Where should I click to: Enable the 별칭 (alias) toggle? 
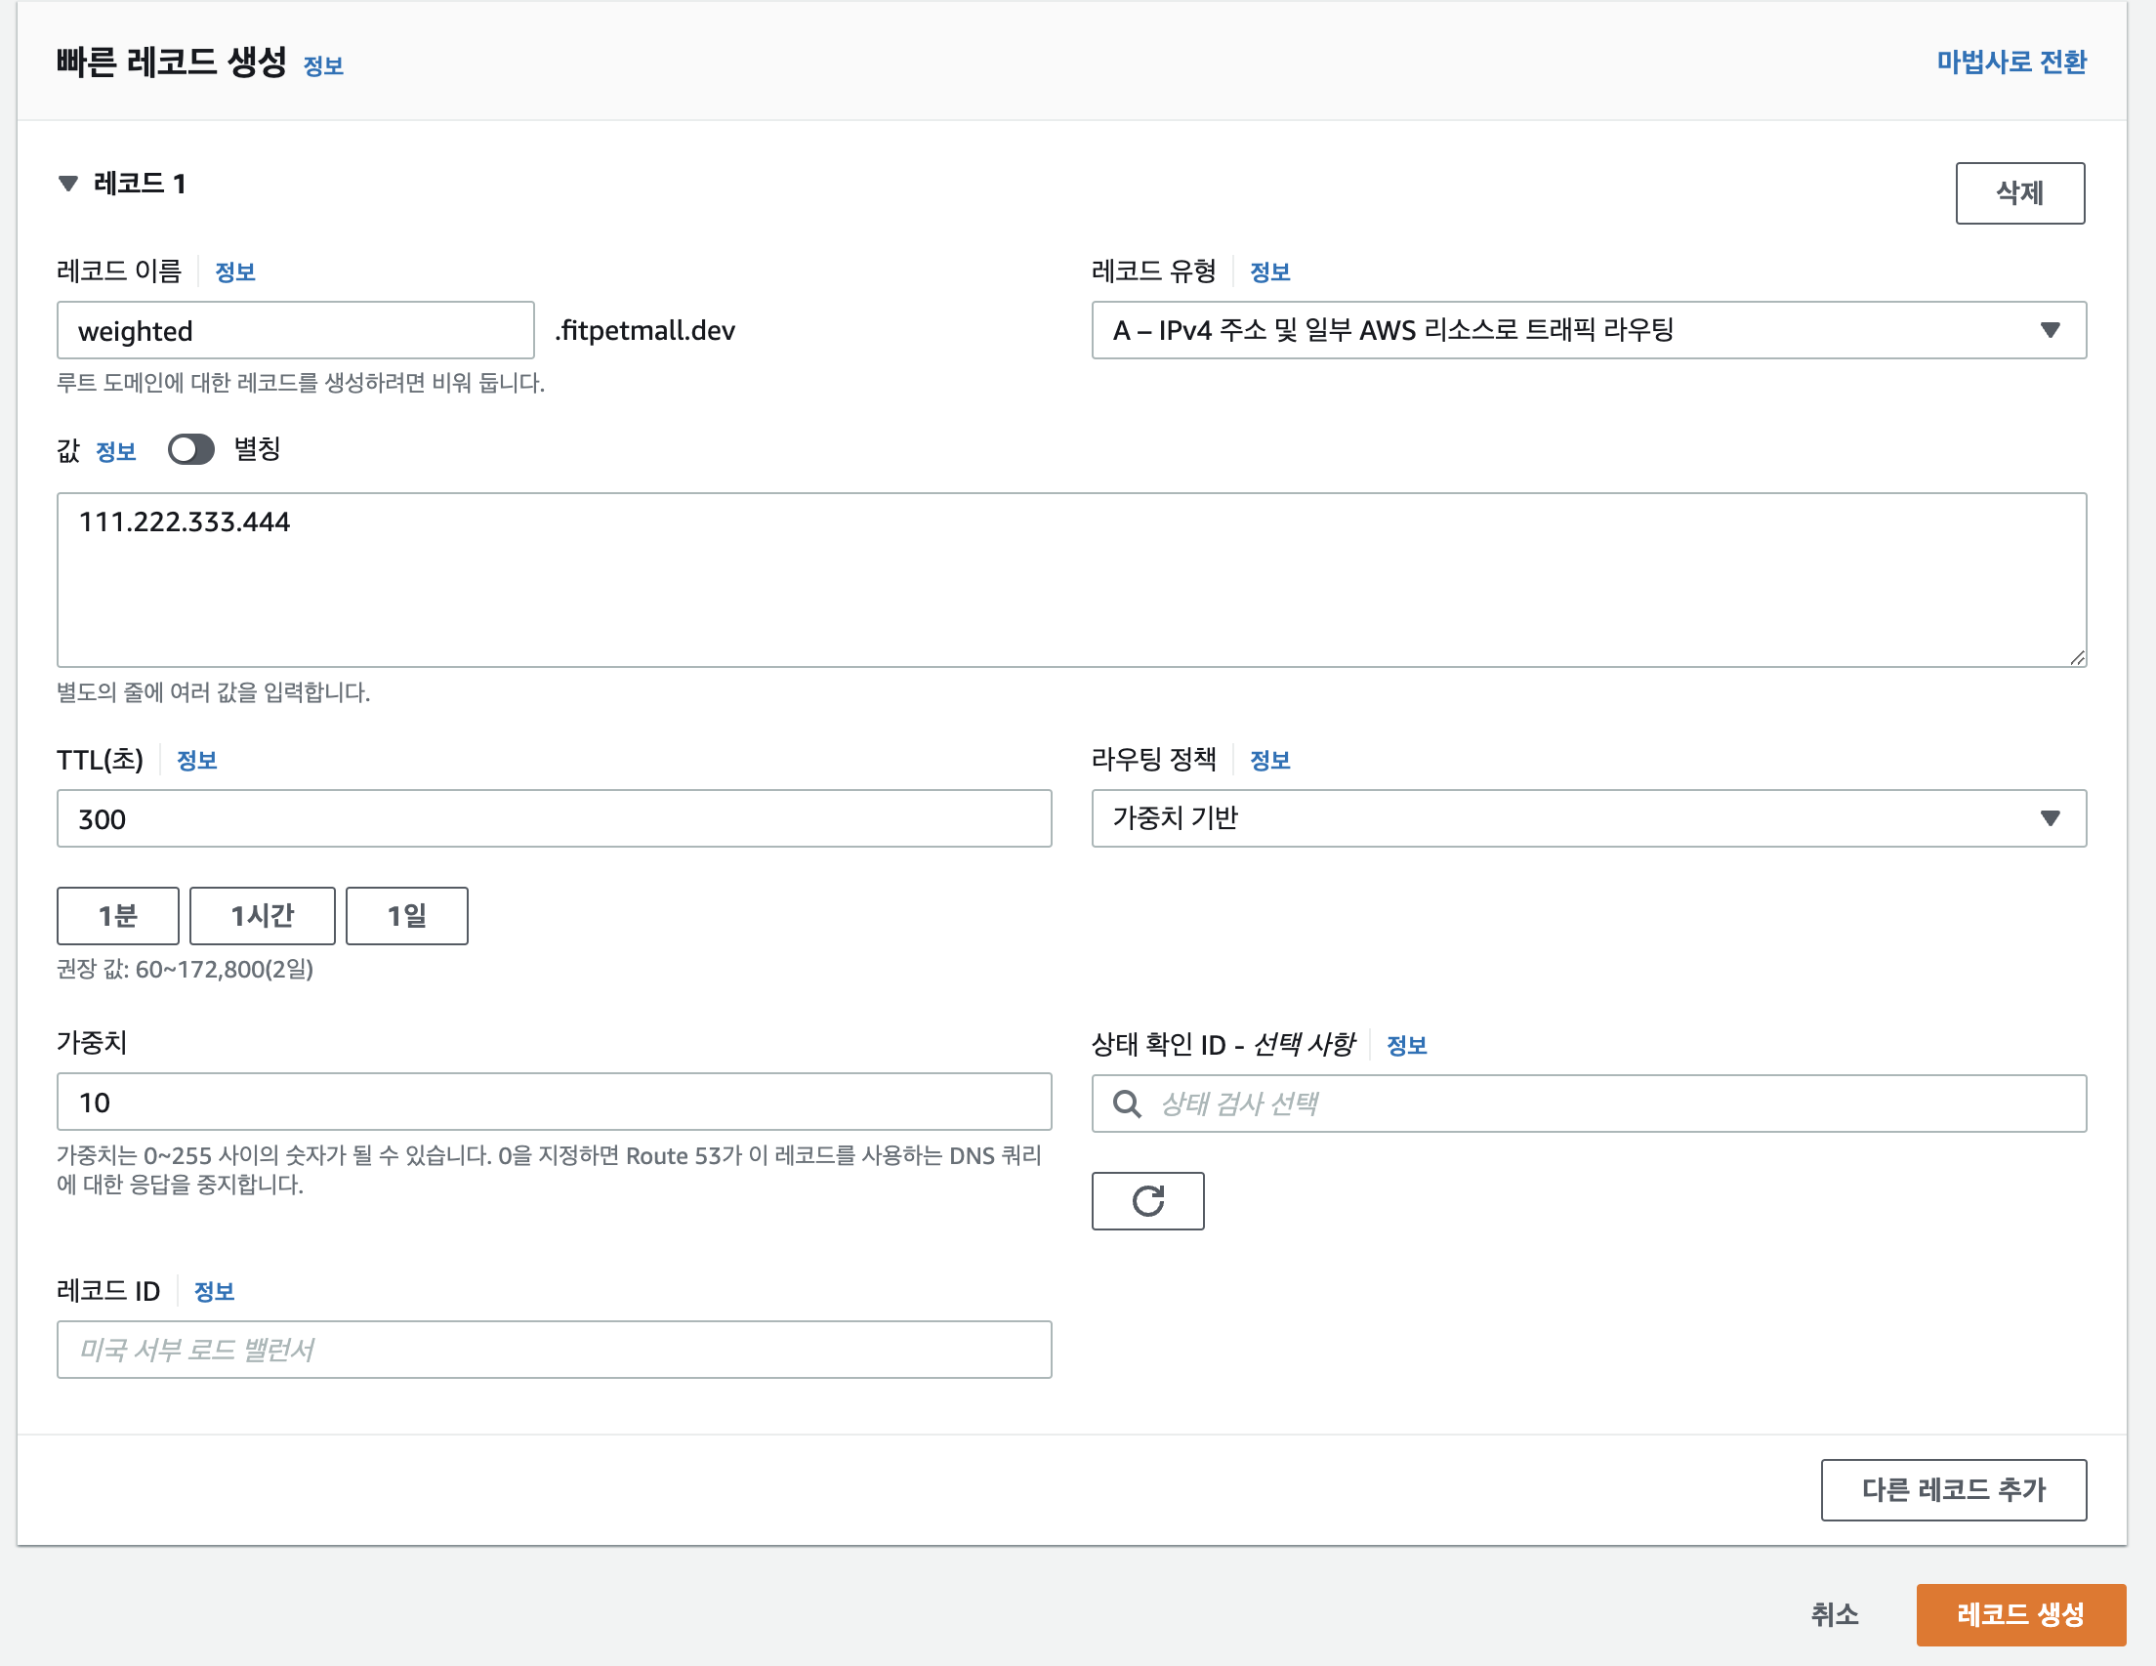(191, 449)
